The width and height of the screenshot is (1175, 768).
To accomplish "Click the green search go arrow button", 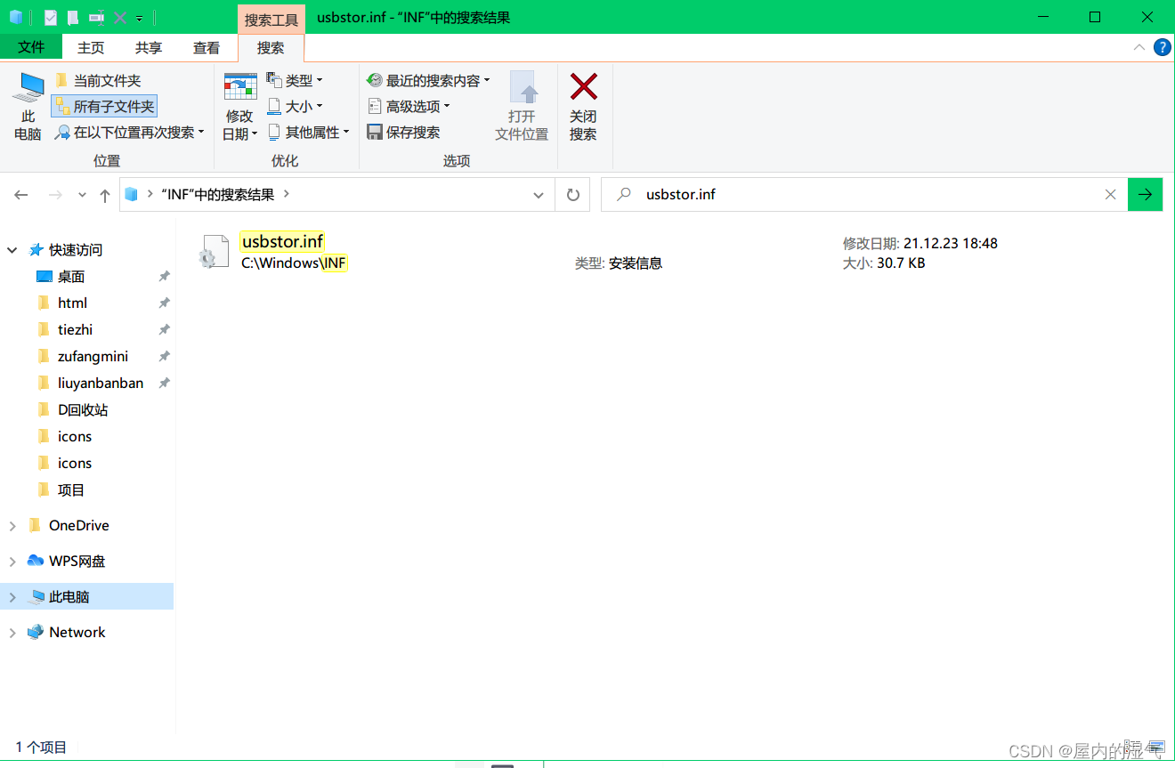I will (x=1145, y=194).
